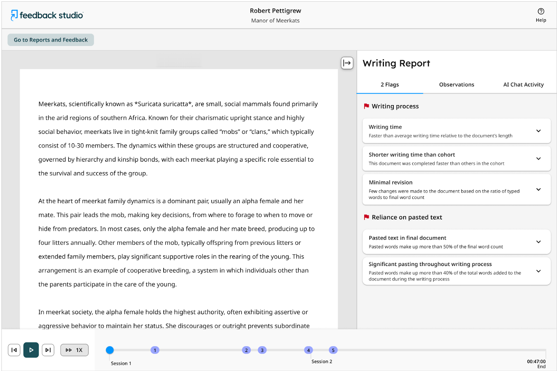Click the Writing Report heading

(396, 63)
